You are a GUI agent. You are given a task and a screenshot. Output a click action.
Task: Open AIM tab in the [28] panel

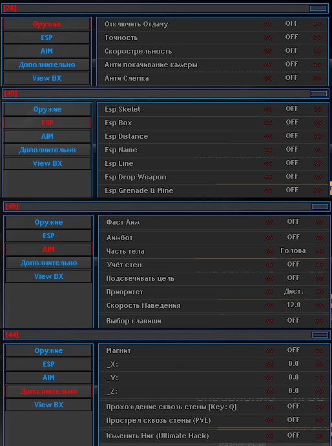pyautogui.click(x=47, y=51)
